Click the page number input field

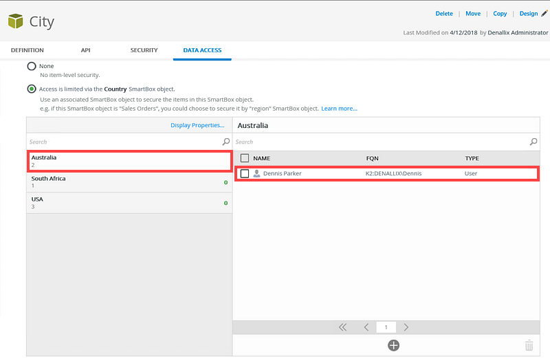[386, 327]
